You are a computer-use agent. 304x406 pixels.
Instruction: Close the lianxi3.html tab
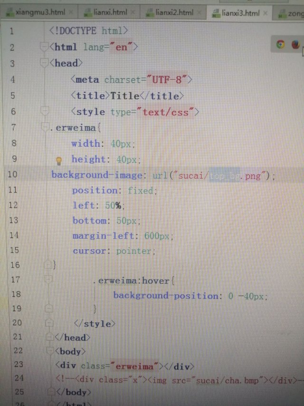(x=265, y=13)
